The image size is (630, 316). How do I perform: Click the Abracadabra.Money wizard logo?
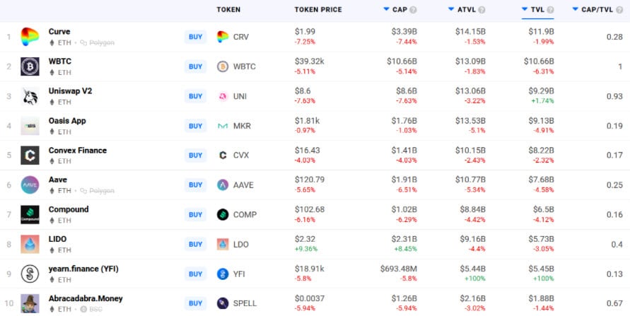pos(30,303)
